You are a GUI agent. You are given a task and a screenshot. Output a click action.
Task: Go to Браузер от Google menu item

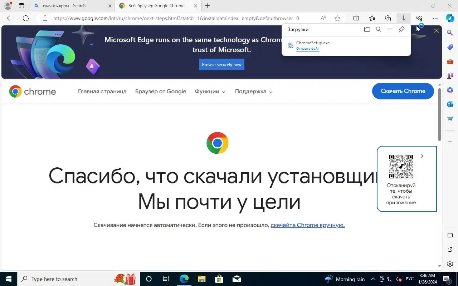pyautogui.click(x=161, y=92)
